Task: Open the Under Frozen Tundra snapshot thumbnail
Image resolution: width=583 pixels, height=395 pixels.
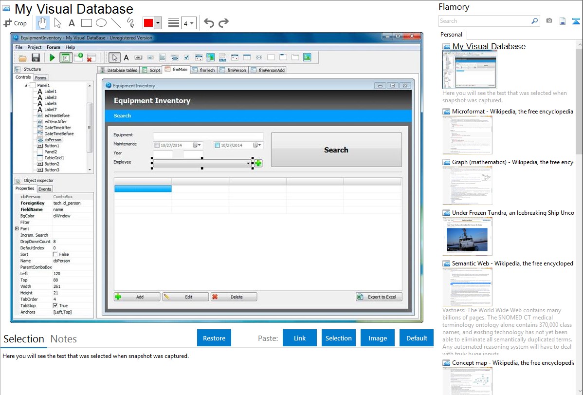Action: click(x=467, y=237)
